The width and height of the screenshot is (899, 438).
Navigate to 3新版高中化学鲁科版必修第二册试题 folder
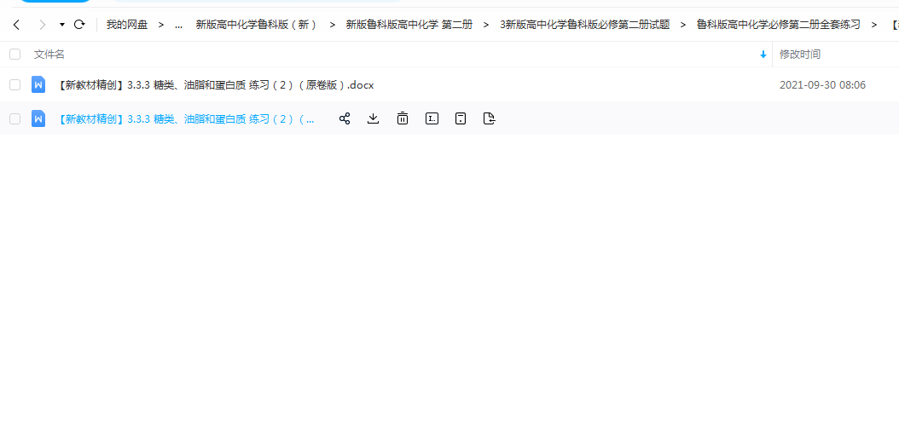click(585, 25)
